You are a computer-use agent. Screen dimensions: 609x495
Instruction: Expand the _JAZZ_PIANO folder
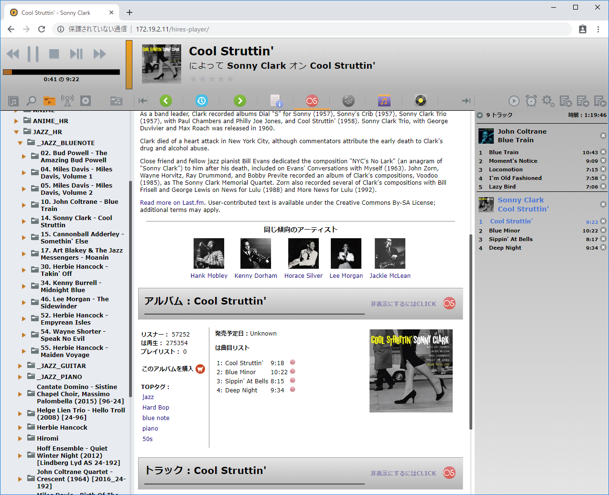(x=20, y=377)
